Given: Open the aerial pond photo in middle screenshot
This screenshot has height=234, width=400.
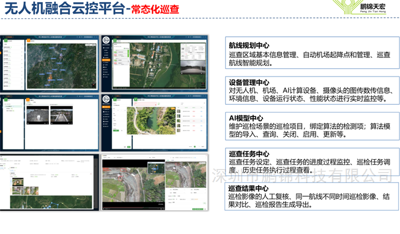Looking at the screenshot, I should [x=145, y=120].
